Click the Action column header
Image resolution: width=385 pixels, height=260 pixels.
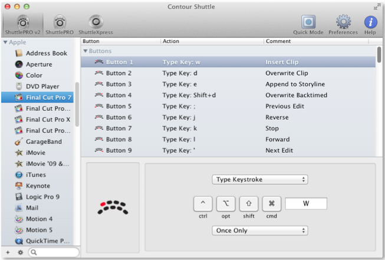212,41
